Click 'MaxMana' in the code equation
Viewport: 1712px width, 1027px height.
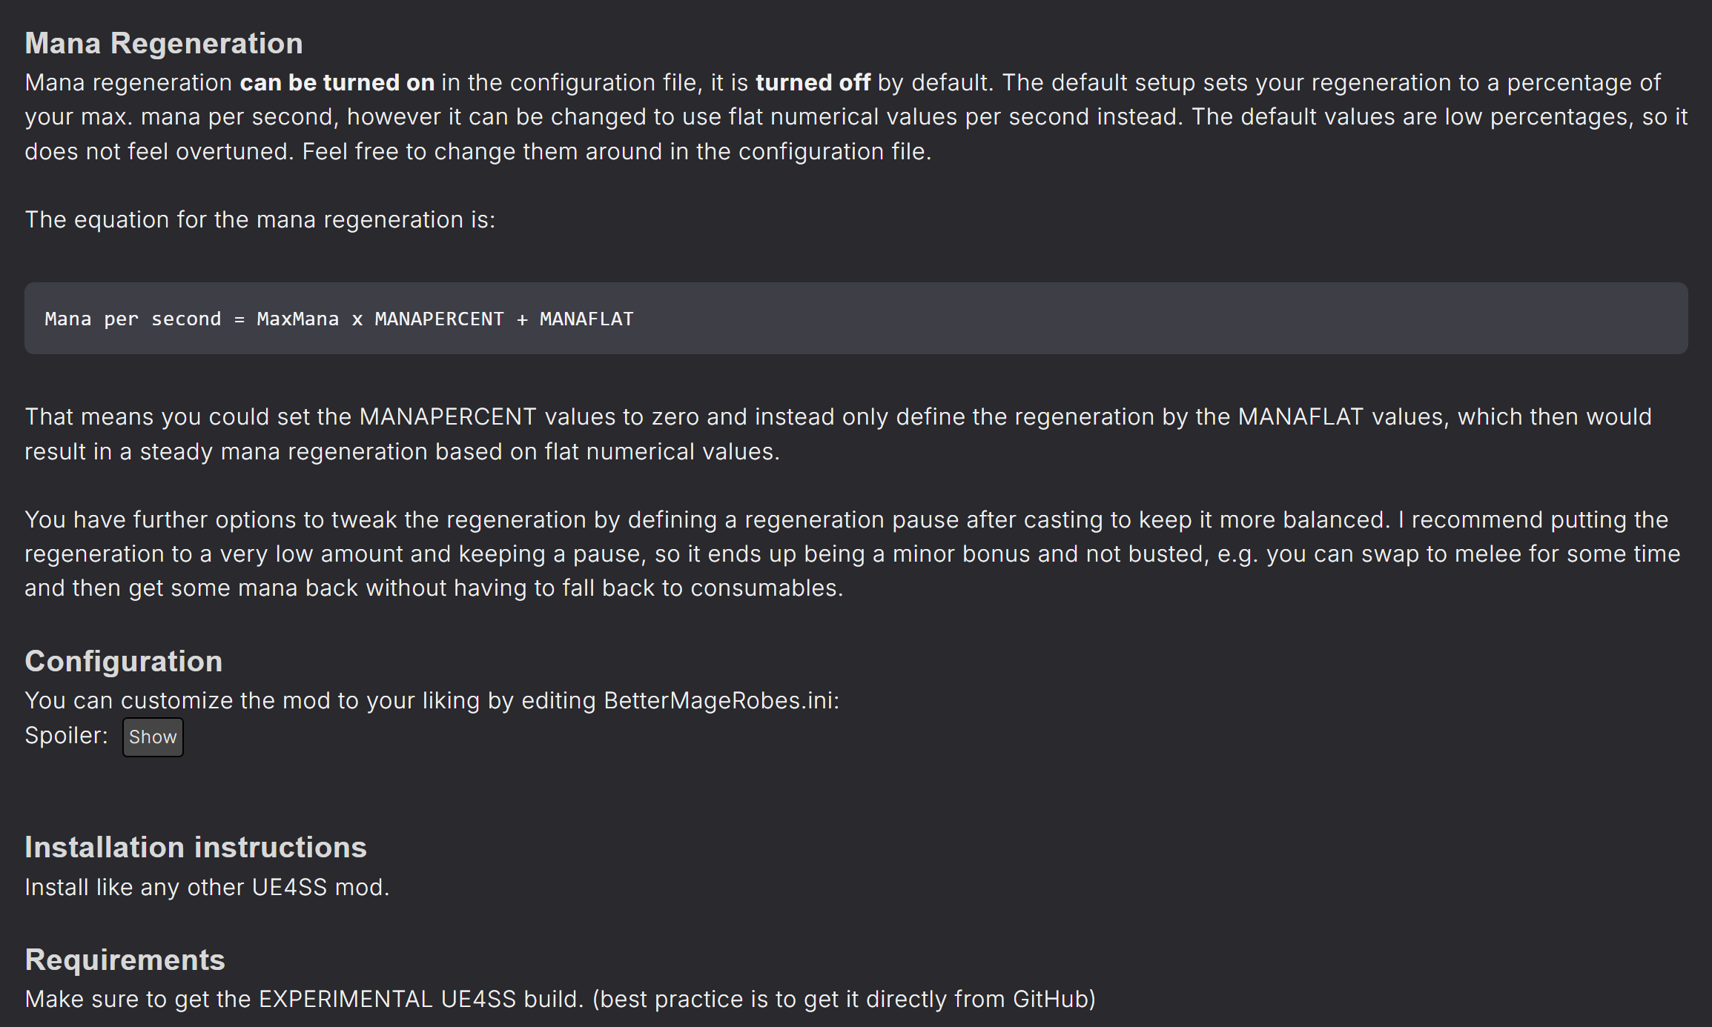[x=297, y=319]
